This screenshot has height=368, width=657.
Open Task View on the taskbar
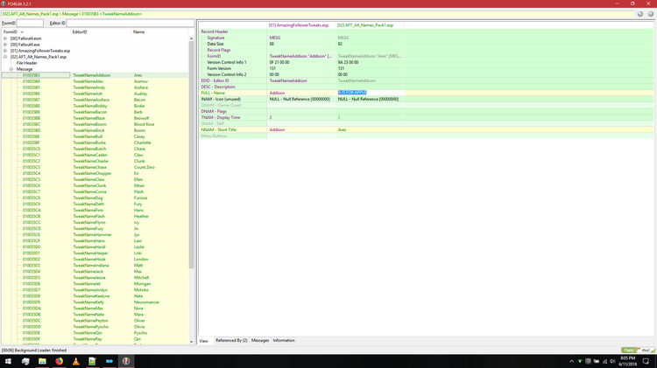tap(25, 361)
